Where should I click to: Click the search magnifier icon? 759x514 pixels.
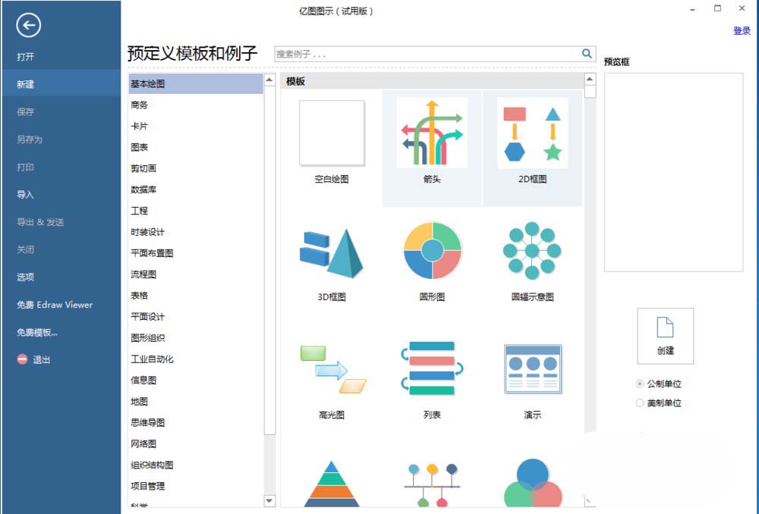point(586,54)
